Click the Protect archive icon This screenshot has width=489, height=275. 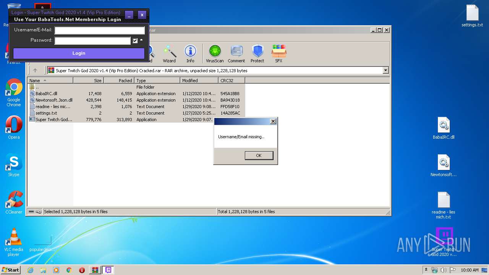click(x=257, y=54)
